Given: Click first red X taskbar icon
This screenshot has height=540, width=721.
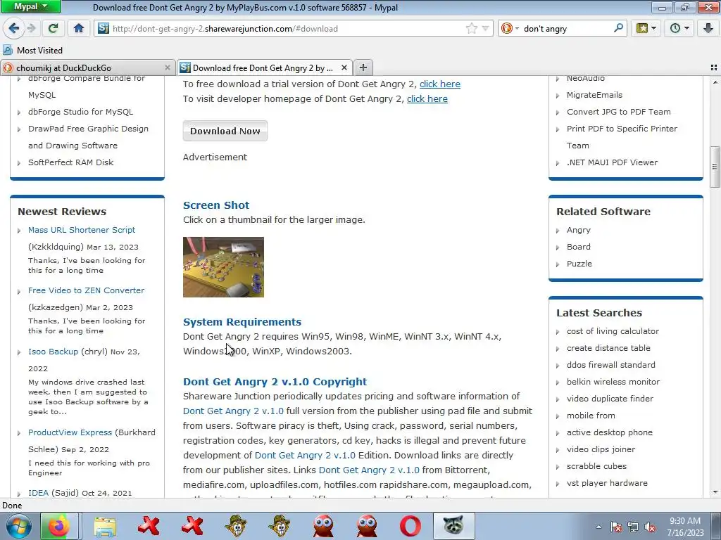Looking at the screenshot, I should click(x=149, y=526).
